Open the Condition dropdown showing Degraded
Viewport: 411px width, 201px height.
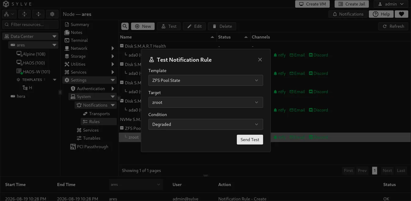click(x=206, y=124)
